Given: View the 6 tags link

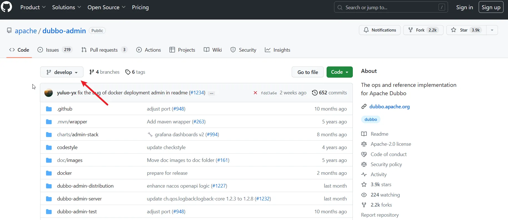Looking at the screenshot, I should click(x=135, y=72).
